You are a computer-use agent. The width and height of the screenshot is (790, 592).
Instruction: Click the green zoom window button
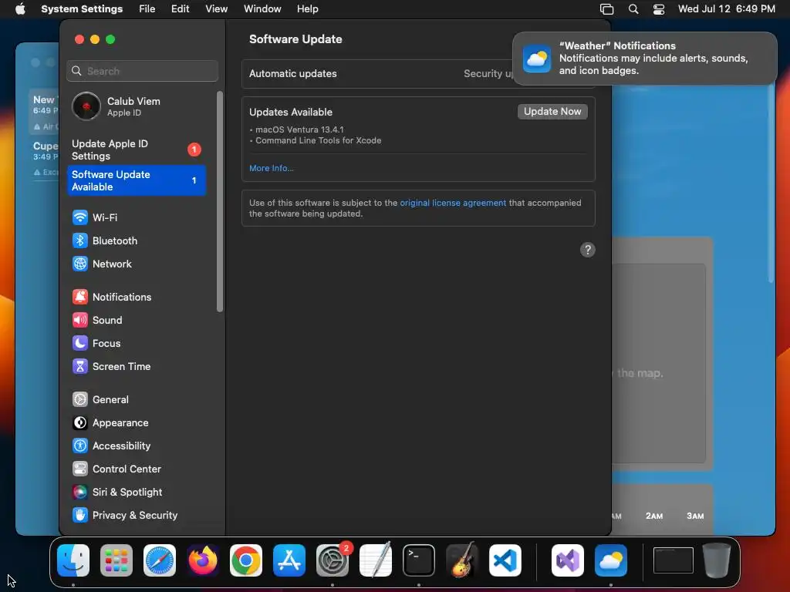pyautogui.click(x=110, y=39)
